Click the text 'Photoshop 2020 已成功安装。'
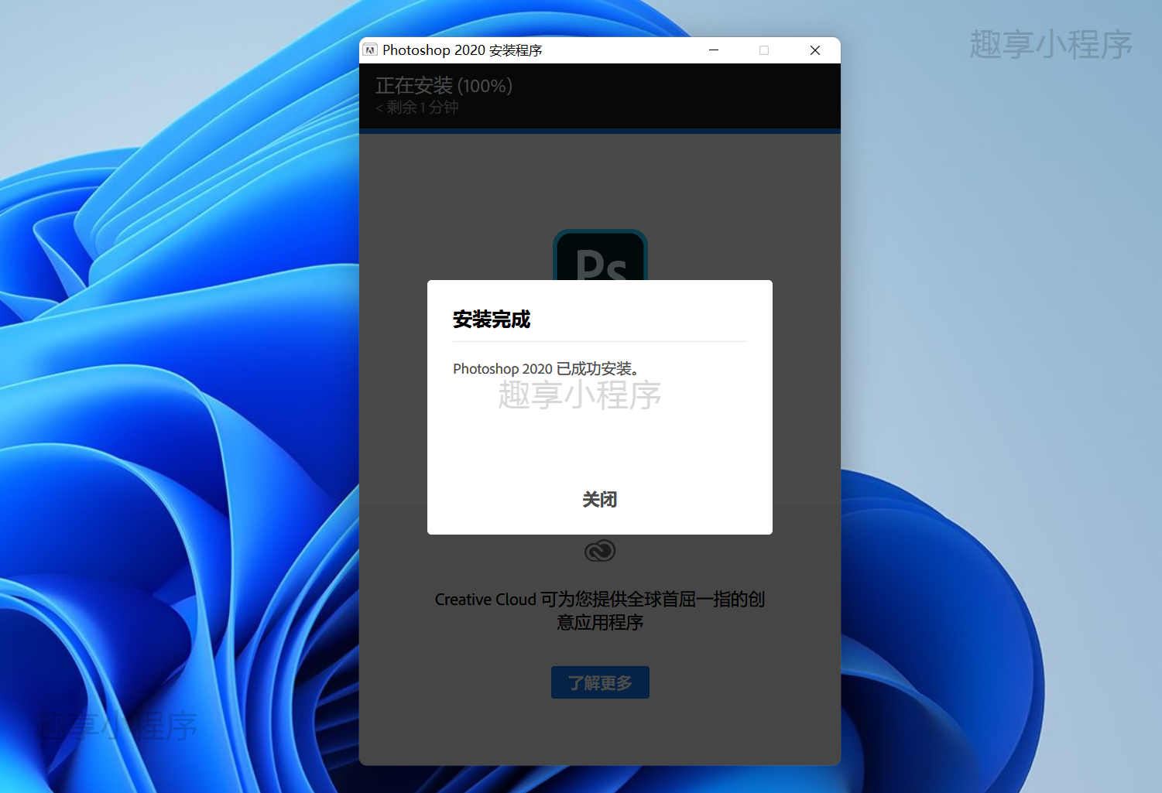 coord(547,369)
